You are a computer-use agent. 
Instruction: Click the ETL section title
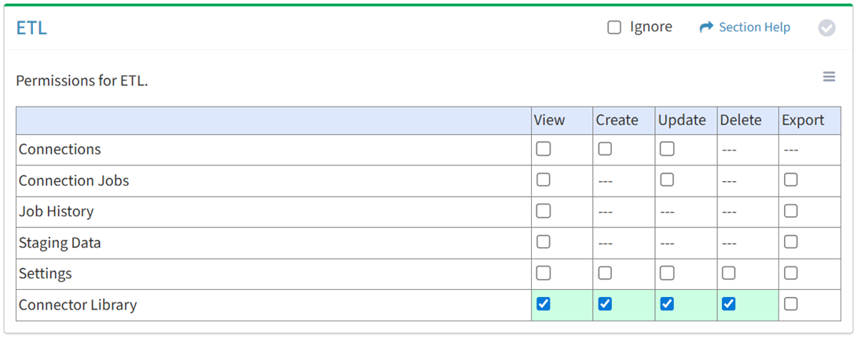pos(31,28)
